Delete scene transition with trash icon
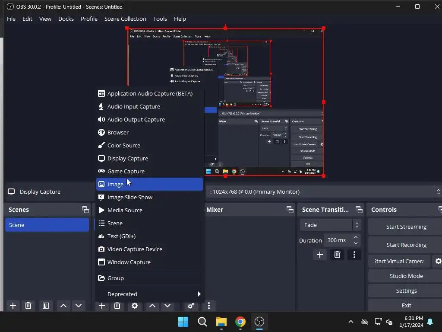 click(337, 255)
